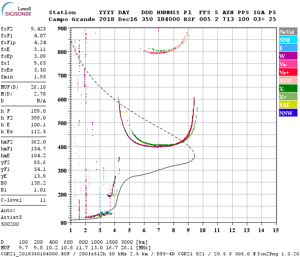This screenshot has width=300, height=257.
Task: Click the Lowell Digisonde logo
Action: (x=16, y=9)
